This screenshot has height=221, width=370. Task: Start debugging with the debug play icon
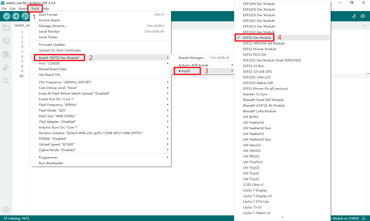(25, 16)
